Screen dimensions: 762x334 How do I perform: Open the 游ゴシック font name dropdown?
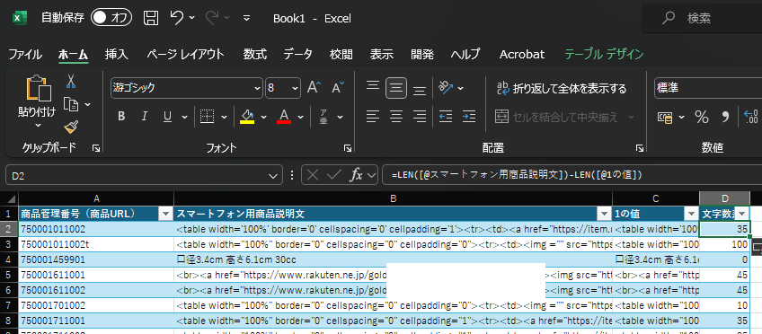point(257,88)
